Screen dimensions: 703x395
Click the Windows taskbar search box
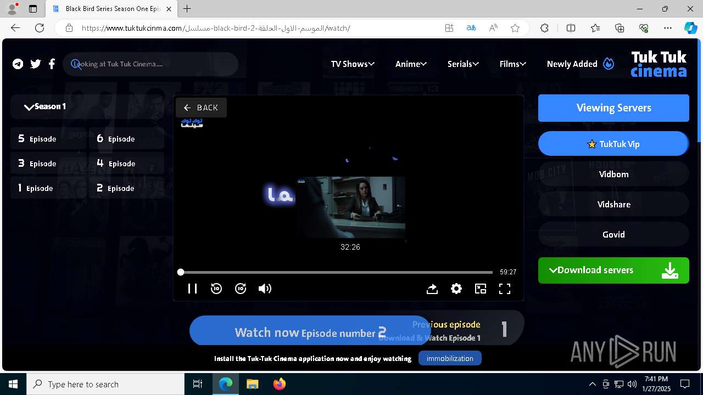pos(105,384)
